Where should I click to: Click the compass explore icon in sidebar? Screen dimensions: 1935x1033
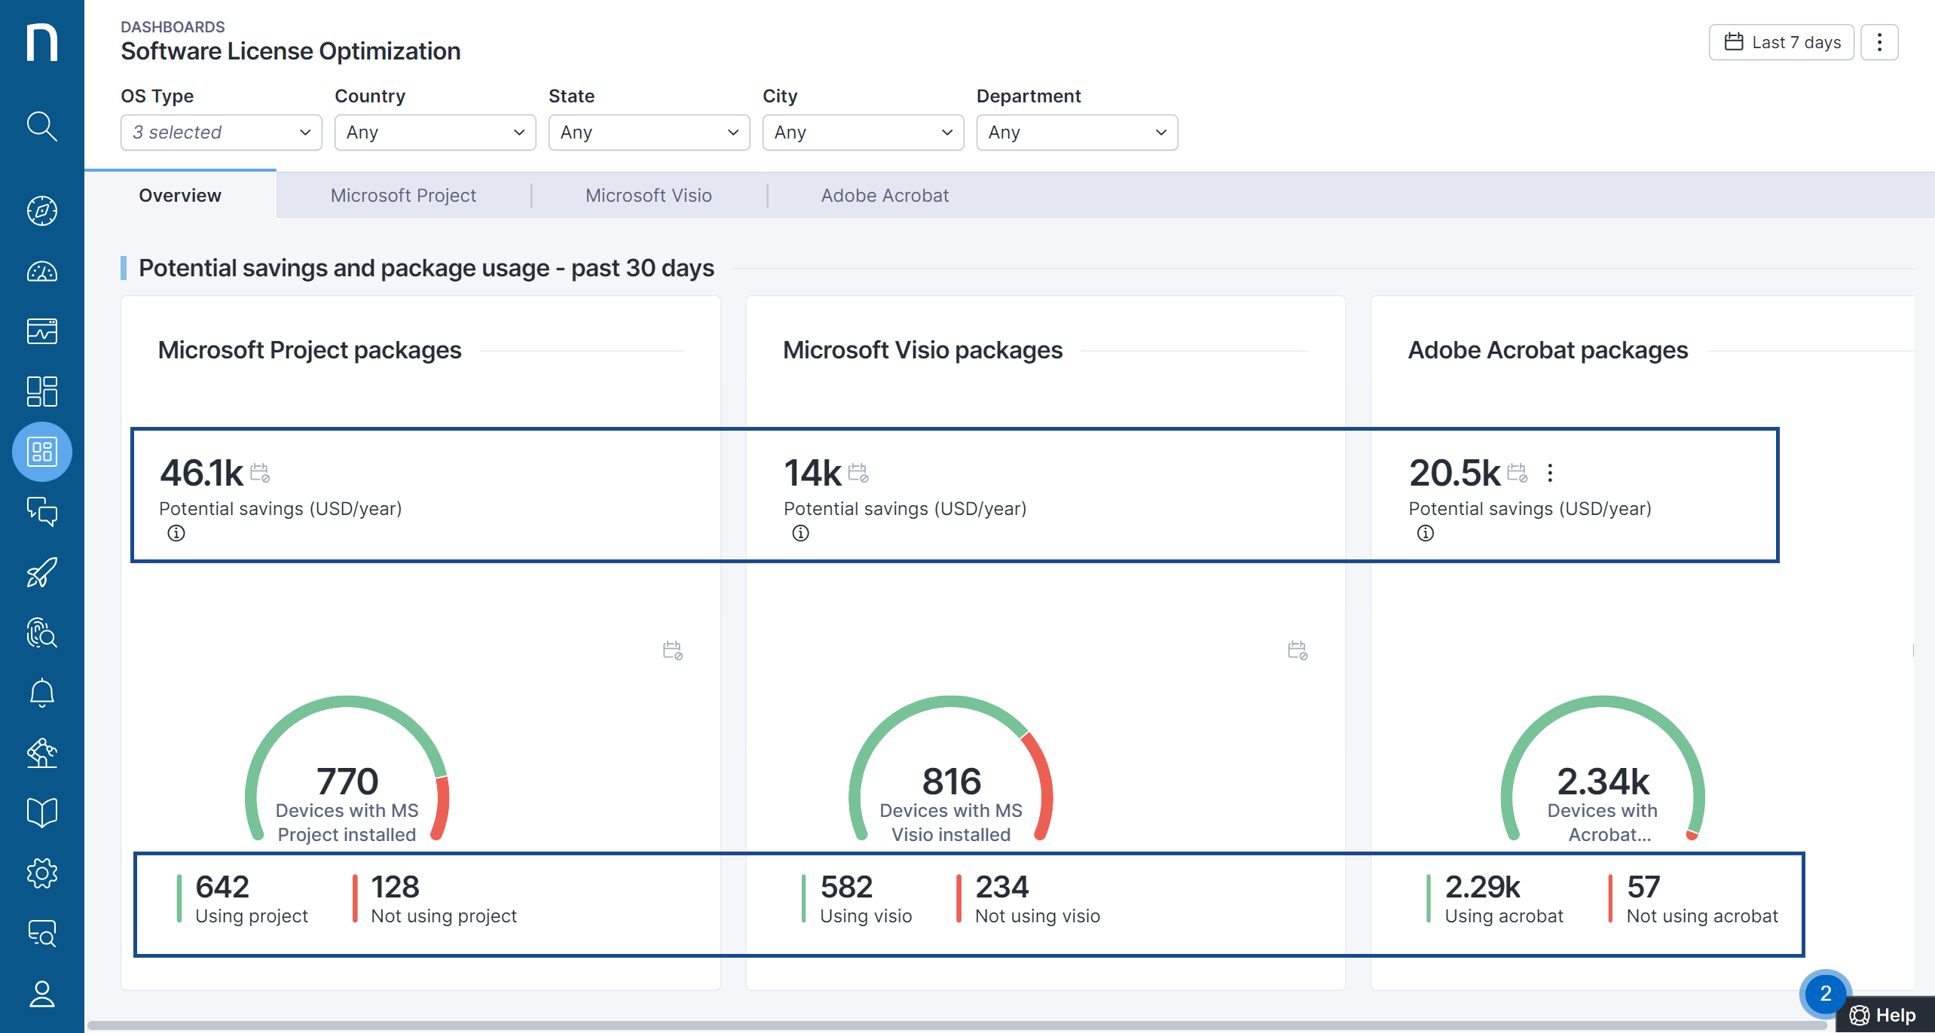[x=41, y=211]
